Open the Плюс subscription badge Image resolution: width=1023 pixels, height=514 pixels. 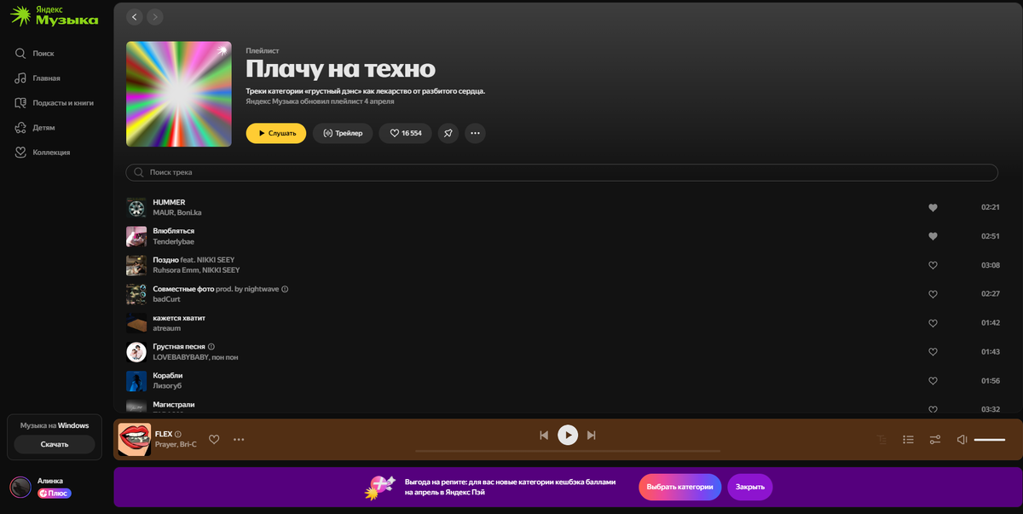coord(54,493)
